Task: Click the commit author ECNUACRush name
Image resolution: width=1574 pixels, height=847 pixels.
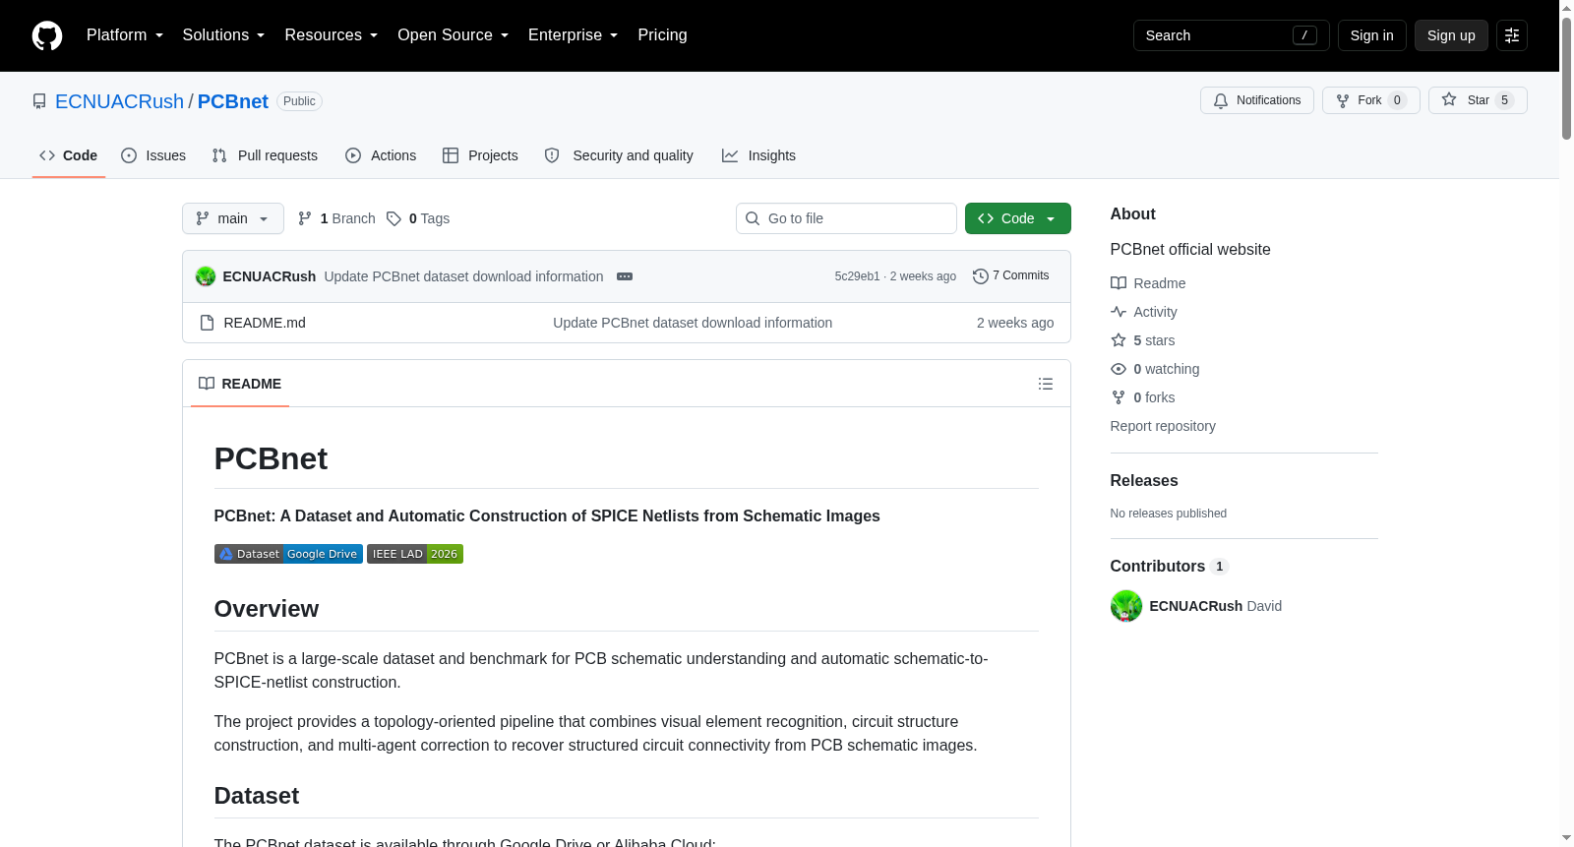Action: pyautogui.click(x=270, y=276)
